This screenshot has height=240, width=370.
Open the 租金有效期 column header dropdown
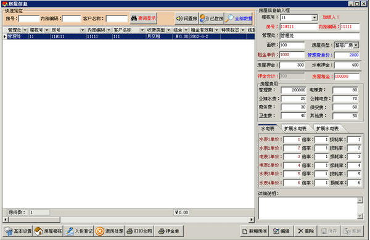216,30
